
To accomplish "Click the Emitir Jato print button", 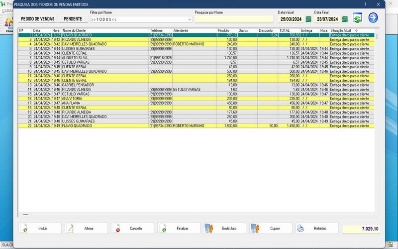I will click(225, 228).
